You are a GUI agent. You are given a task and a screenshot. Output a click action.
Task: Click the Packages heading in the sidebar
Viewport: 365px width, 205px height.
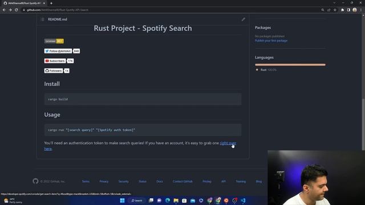(x=263, y=27)
